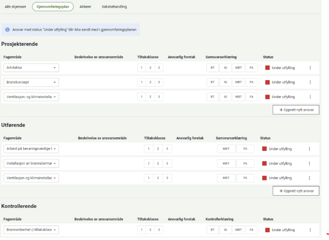Screen dimensions: 329x240
Task: Toggle RT samsvarserklæring for Brannkonsept
Action: 212,82
